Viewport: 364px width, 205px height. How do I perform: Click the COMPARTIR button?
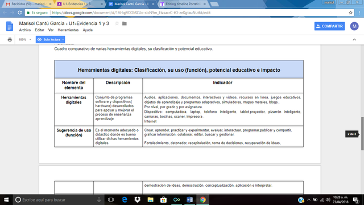329,26
